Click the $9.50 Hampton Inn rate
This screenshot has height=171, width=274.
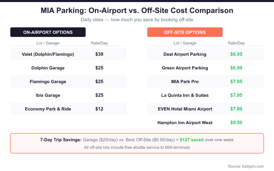236,122
